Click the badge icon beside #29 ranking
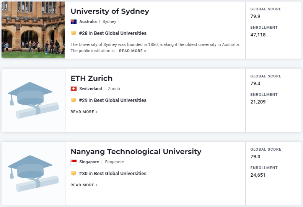303x207 pixels. pos(73,100)
